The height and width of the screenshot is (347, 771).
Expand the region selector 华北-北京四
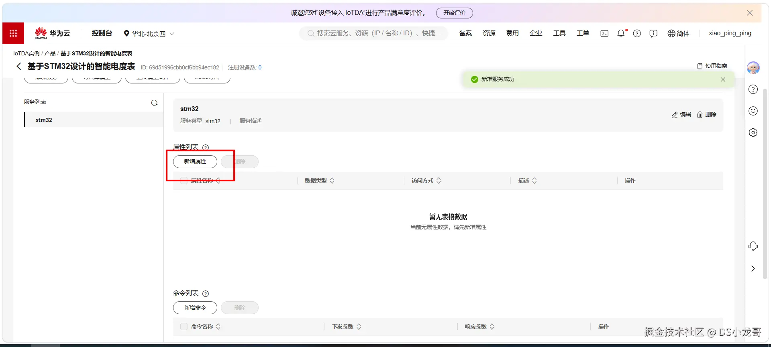point(149,34)
